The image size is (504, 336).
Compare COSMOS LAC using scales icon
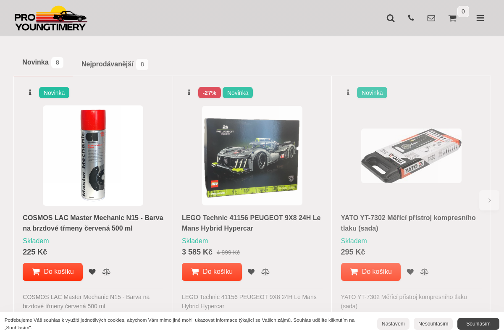click(x=106, y=272)
